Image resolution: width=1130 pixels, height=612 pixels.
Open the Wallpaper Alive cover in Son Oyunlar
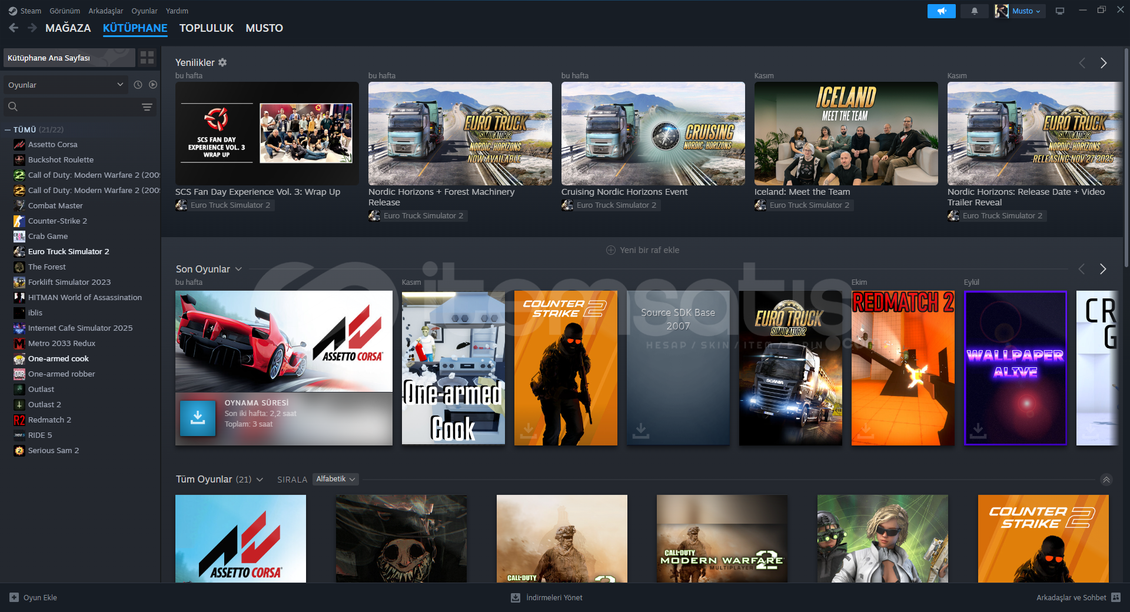(x=1015, y=368)
